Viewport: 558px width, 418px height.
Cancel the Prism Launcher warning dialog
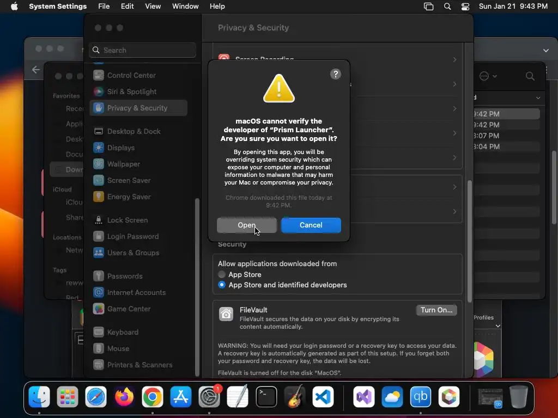tap(311, 225)
